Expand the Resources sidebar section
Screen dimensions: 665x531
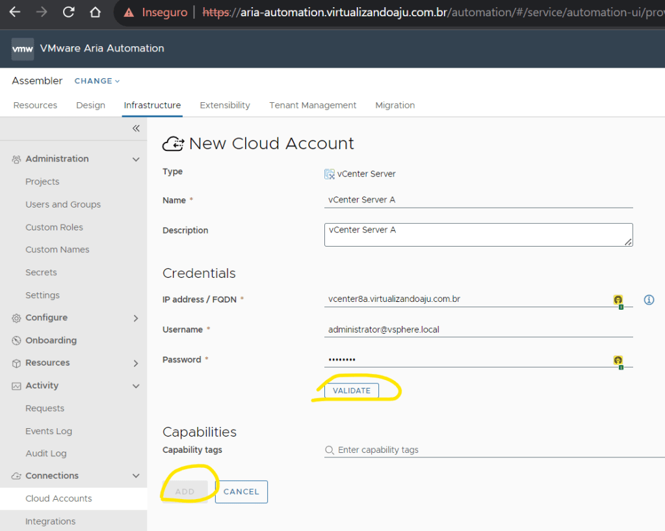coord(136,363)
